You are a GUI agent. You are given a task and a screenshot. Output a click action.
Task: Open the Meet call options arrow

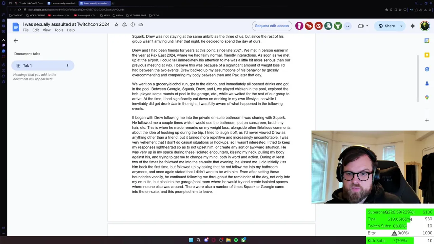[x=367, y=26]
